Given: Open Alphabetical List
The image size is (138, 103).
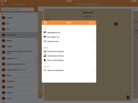Looking at the screenshot, I should coord(69,33).
